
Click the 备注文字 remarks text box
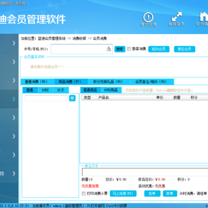(145, 172)
